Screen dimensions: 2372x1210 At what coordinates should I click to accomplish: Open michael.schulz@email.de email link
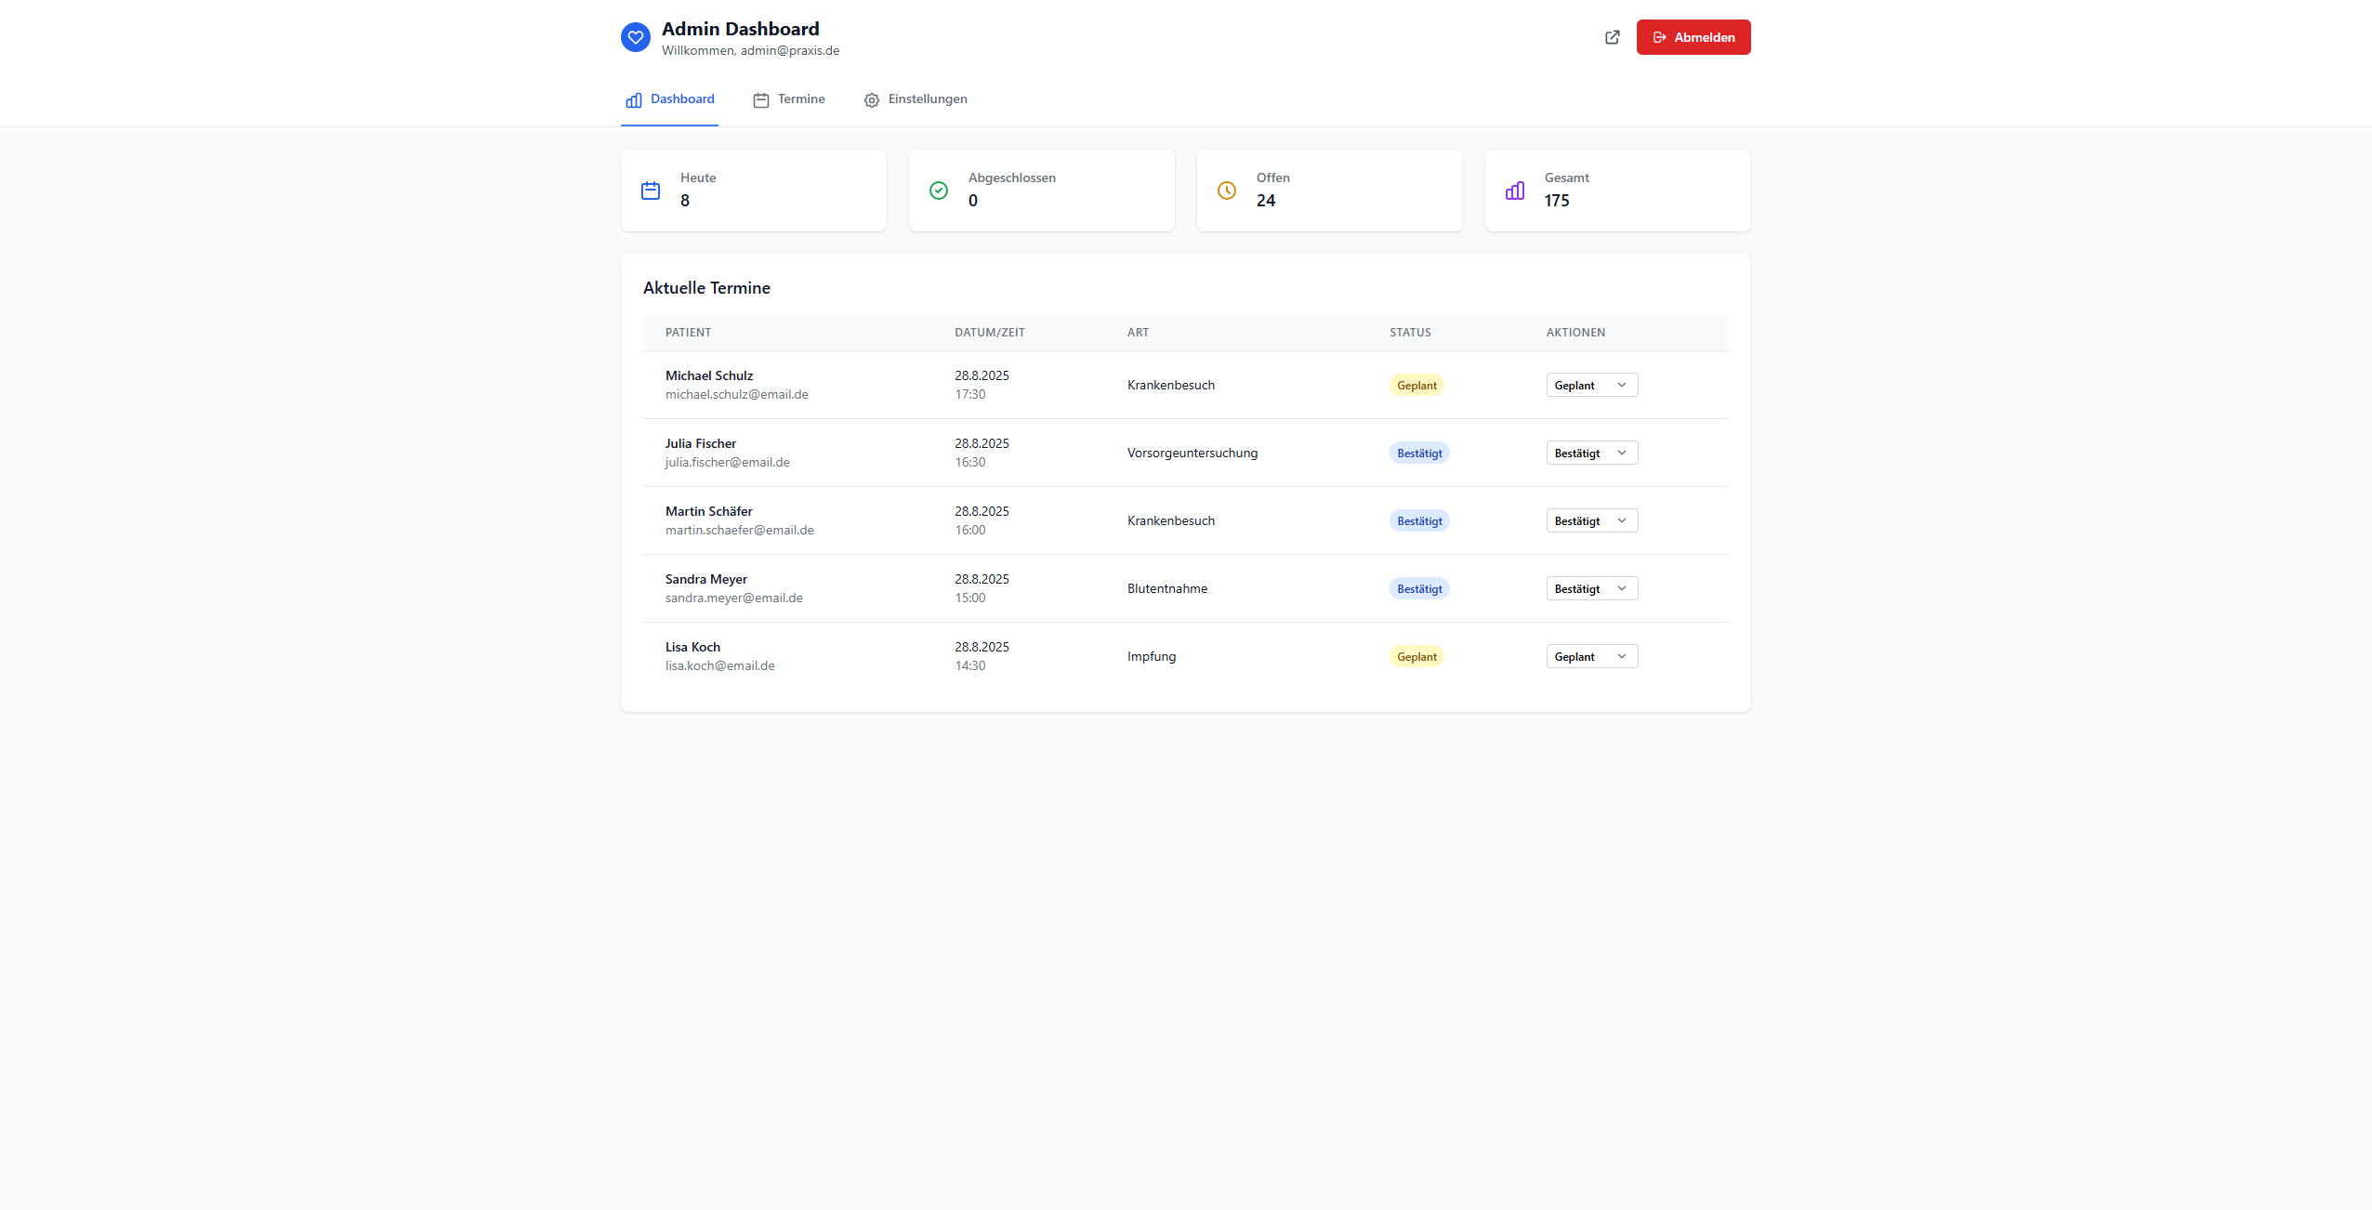click(x=736, y=394)
